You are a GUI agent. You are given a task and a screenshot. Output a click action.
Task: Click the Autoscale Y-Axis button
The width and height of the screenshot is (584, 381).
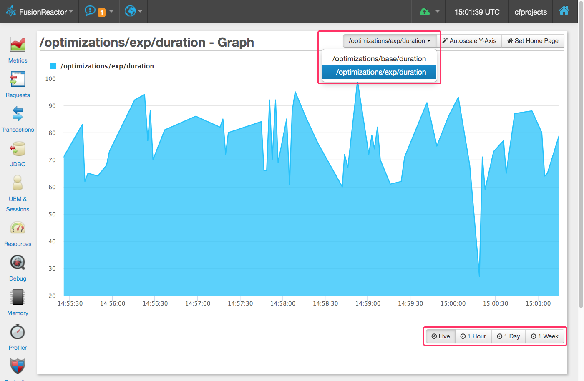[x=469, y=41]
